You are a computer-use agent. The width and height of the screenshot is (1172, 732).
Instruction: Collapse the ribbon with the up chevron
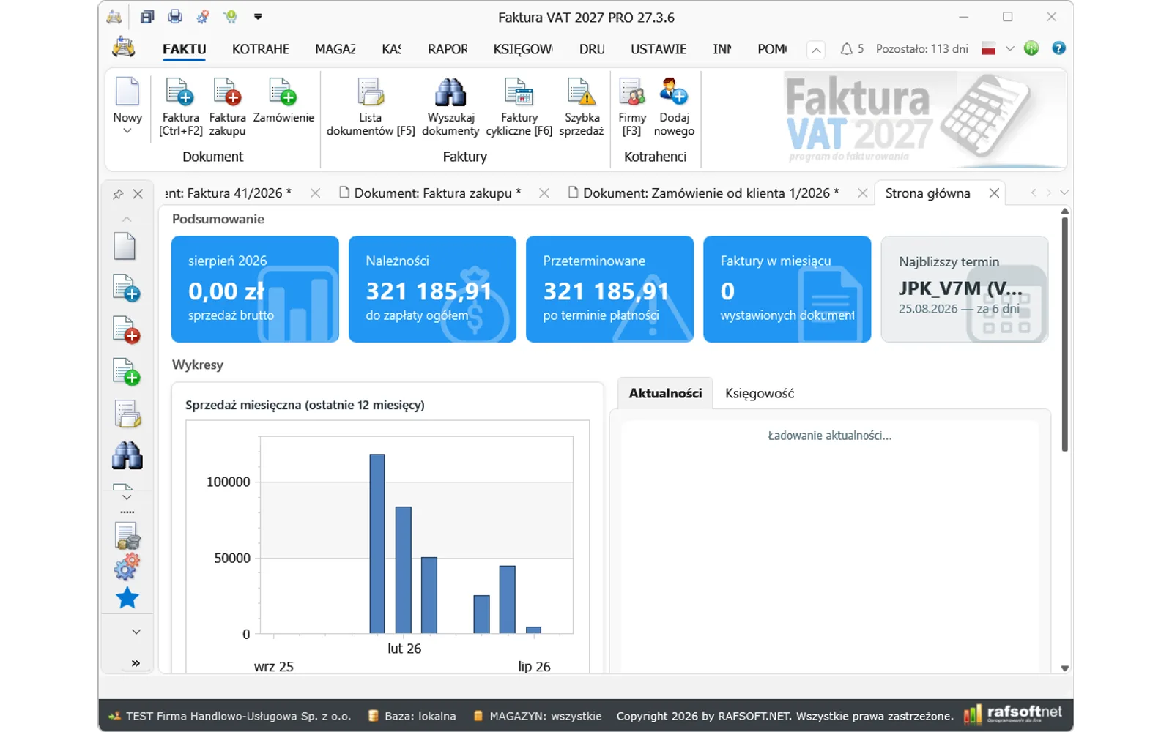tap(816, 50)
